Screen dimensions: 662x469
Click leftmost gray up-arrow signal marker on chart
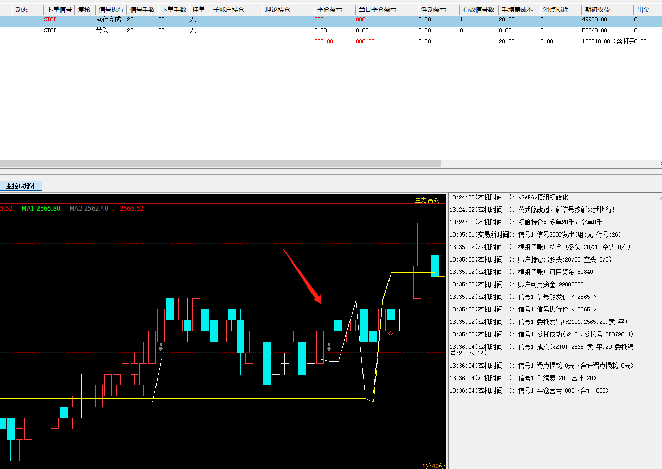click(161, 347)
